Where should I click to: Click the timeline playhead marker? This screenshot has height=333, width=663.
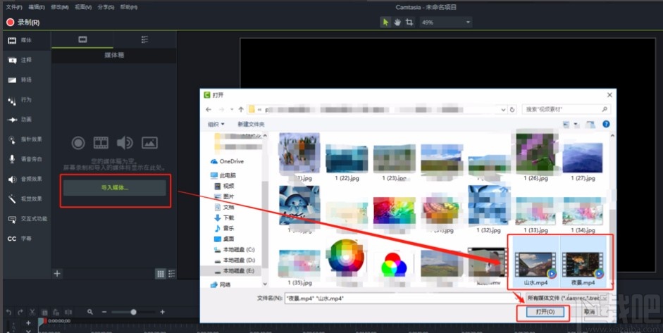[42, 322]
